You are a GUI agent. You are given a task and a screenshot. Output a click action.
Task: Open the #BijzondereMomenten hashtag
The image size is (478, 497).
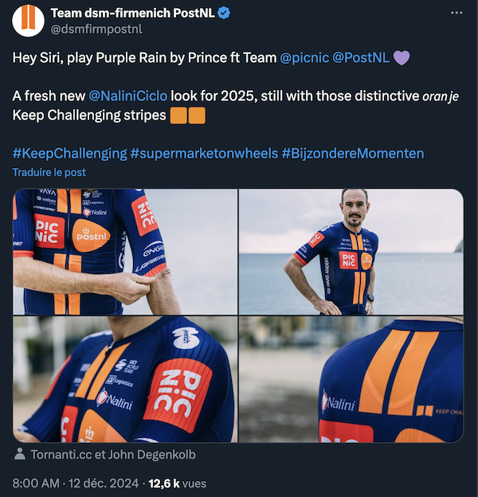[352, 153]
